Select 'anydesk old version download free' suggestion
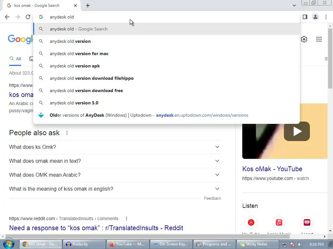Screen dimensions: 333x249 coord(167,90)
